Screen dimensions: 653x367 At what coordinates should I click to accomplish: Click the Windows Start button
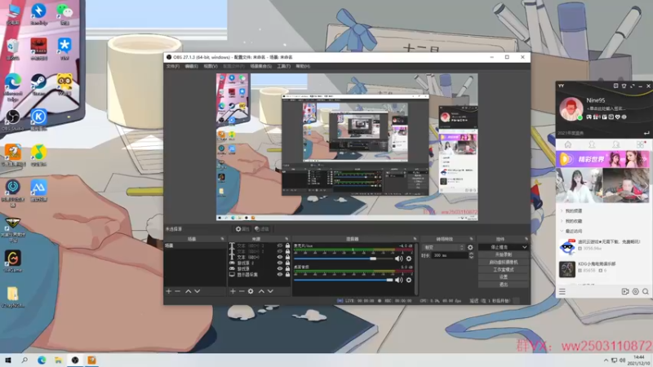click(x=8, y=360)
